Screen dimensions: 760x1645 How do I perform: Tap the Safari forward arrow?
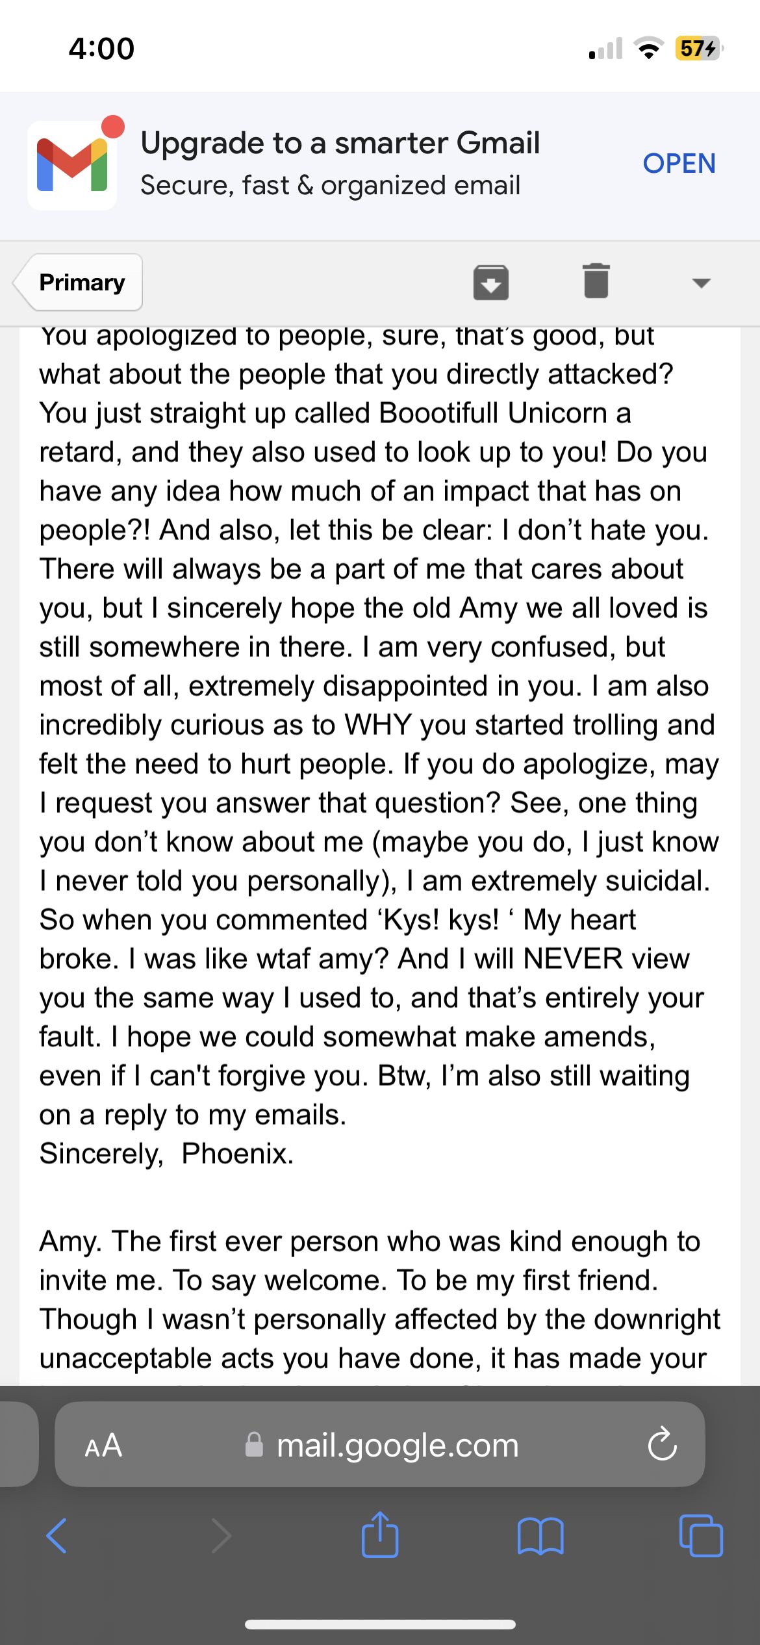[221, 1536]
